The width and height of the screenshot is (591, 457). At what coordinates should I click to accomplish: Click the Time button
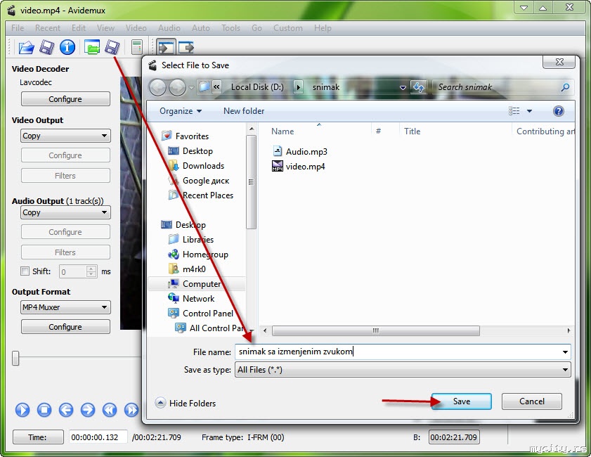pos(38,437)
